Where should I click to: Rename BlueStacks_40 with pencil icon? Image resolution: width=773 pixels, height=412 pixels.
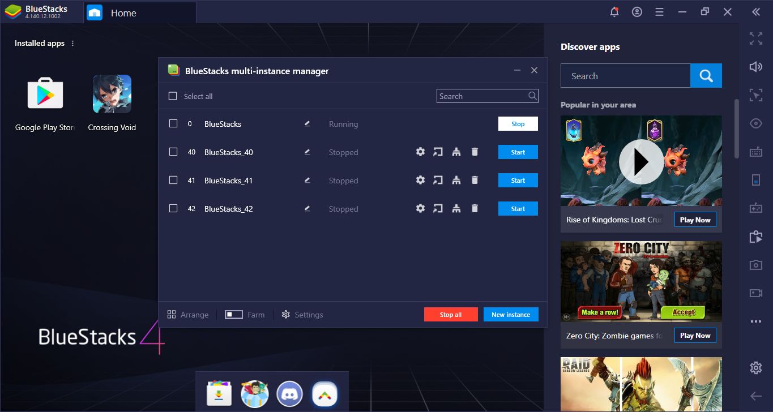pos(307,152)
